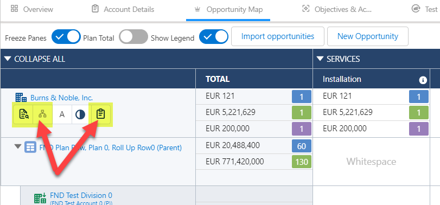Switch to the Account Details tab
The width and height of the screenshot is (440, 205).
(x=123, y=10)
